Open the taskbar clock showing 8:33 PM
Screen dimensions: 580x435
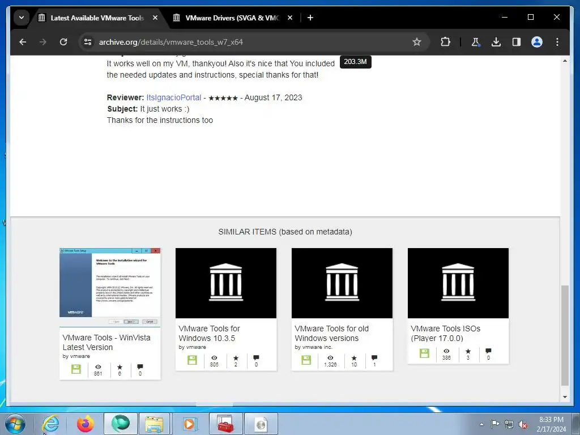point(551,424)
